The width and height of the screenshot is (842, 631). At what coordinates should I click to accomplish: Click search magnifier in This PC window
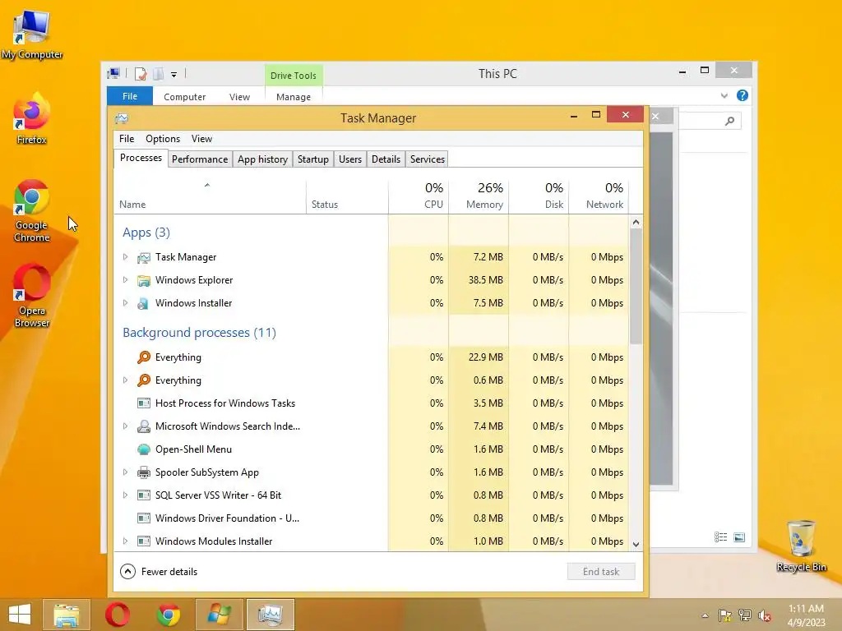pyautogui.click(x=729, y=122)
